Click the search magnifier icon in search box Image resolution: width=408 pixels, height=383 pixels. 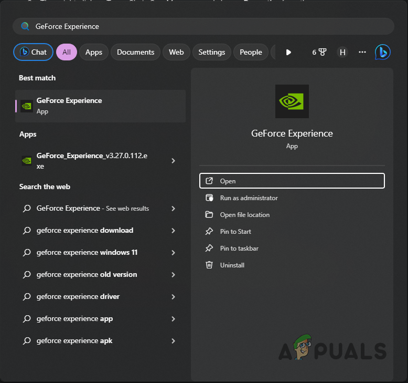(x=25, y=26)
